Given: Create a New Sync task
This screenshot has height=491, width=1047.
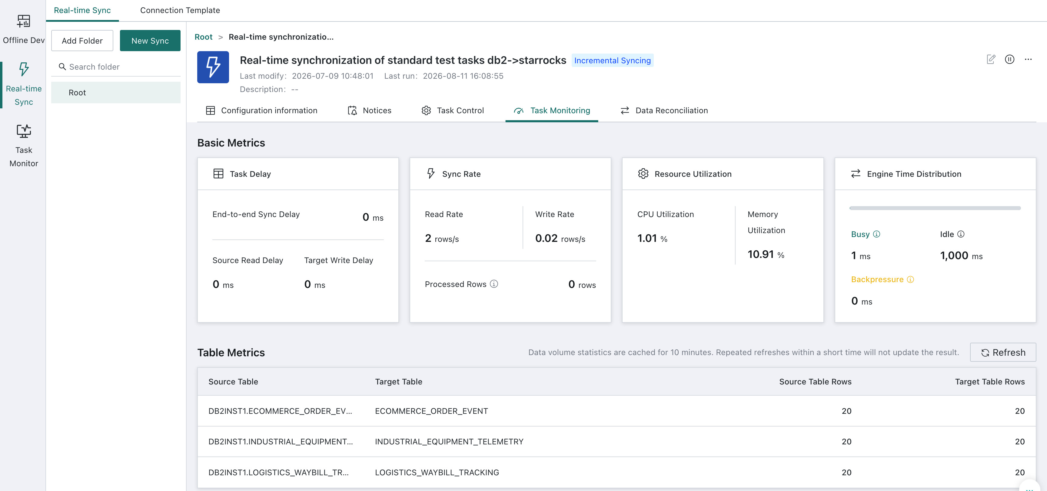Looking at the screenshot, I should (x=150, y=41).
